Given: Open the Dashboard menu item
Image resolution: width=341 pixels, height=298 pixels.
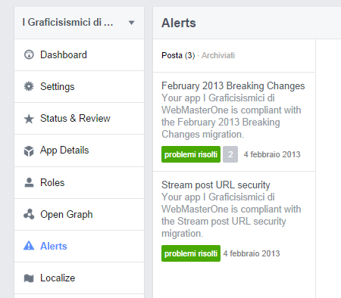Looking at the screenshot, I should pyautogui.click(x=79, y=55).
